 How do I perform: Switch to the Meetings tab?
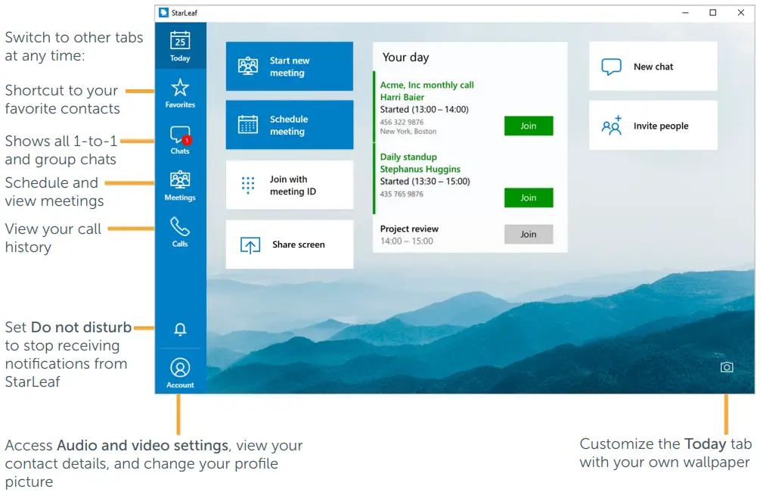point(180,186)
